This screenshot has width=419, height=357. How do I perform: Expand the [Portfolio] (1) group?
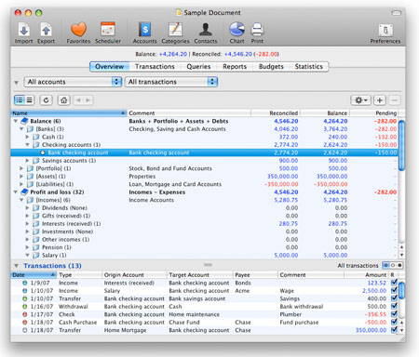coord(21,168)
